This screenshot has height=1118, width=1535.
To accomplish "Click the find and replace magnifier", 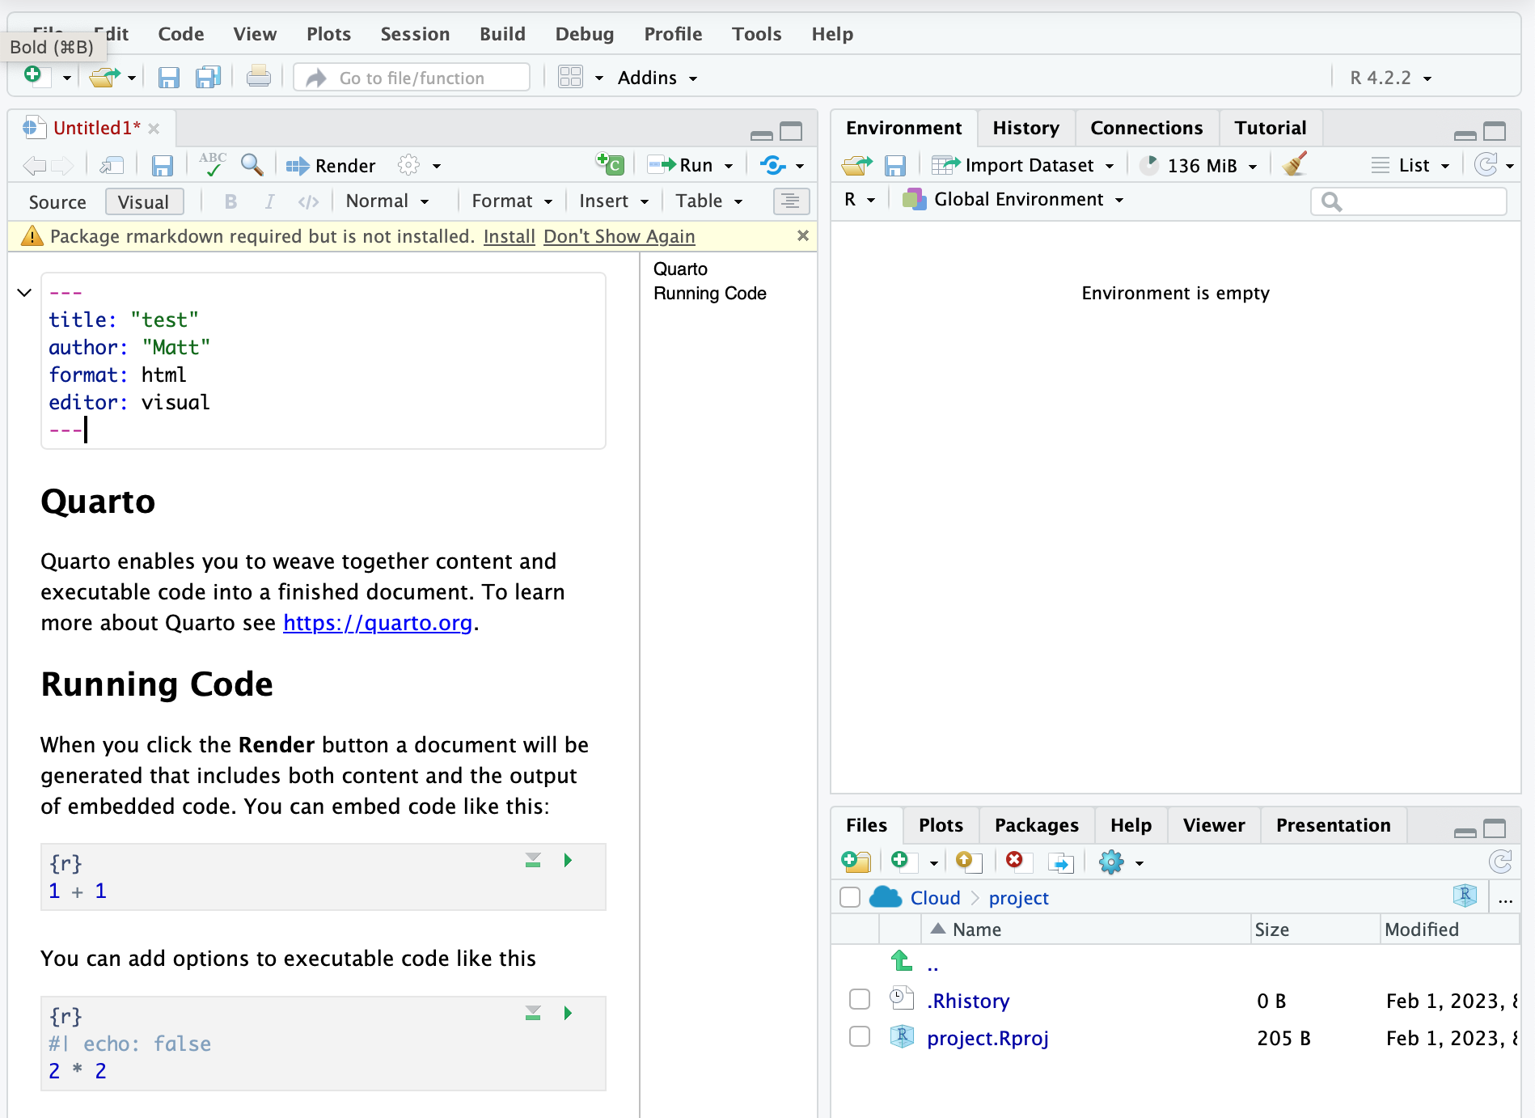I will [x=252, y=165].
